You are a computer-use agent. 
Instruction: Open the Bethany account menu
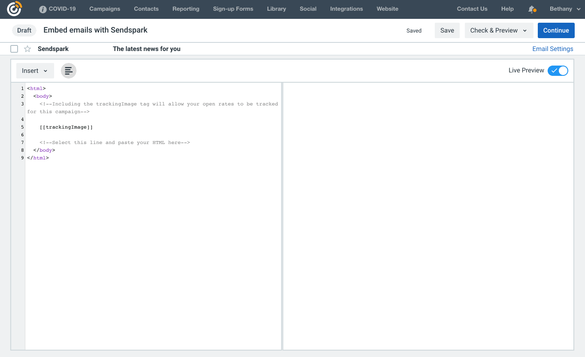point(565,9)
